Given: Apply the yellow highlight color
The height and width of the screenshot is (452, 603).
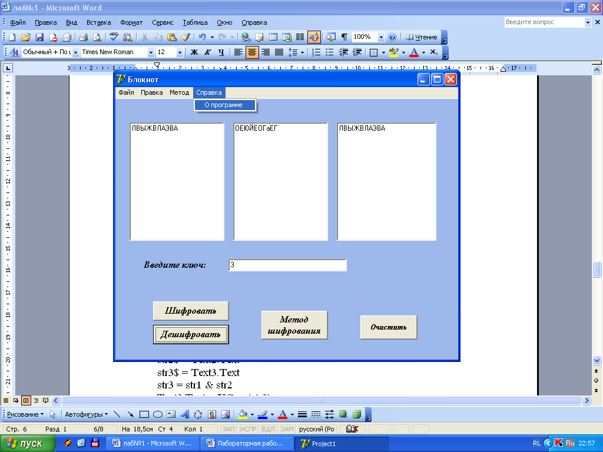Looking at the screenshot, I should pyautogui.click(x=393, y=52).
